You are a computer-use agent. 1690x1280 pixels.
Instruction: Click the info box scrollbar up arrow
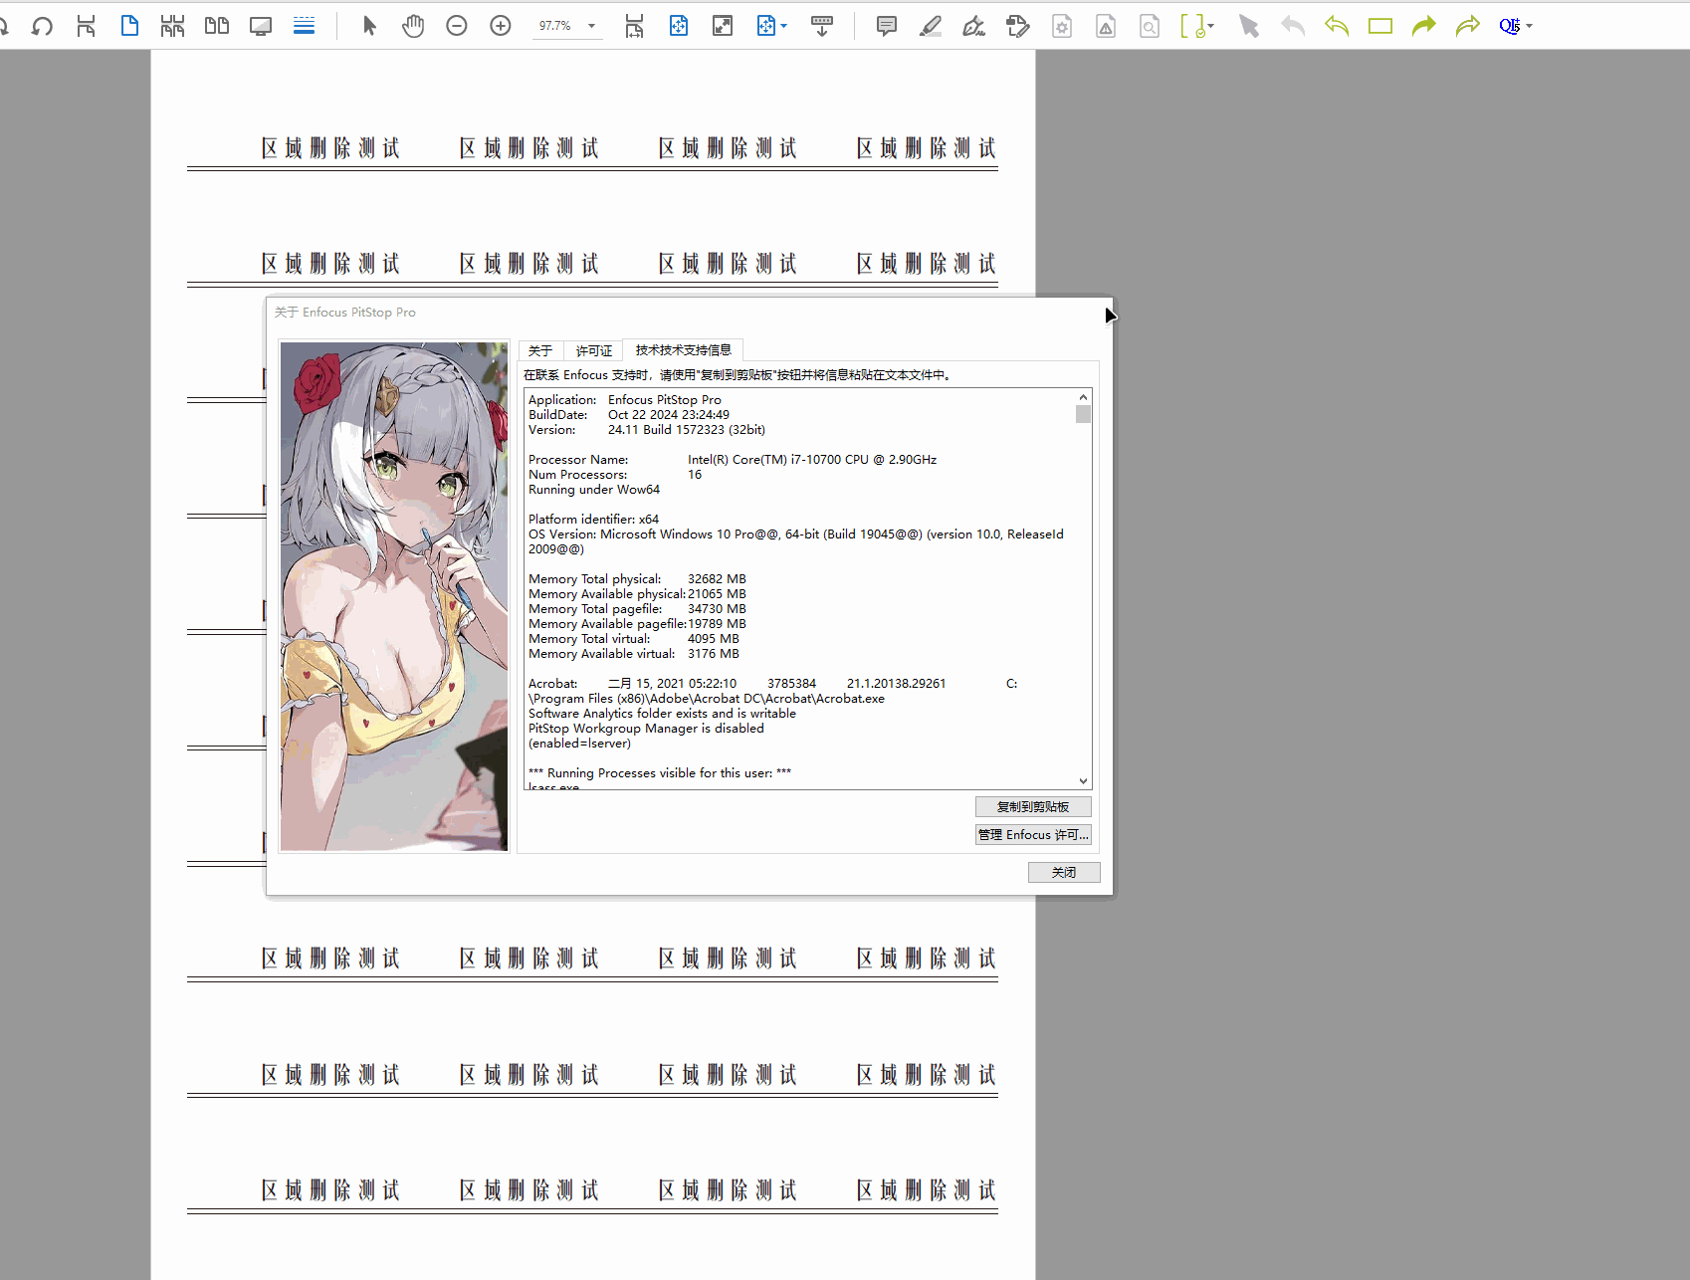(1083, 397)
